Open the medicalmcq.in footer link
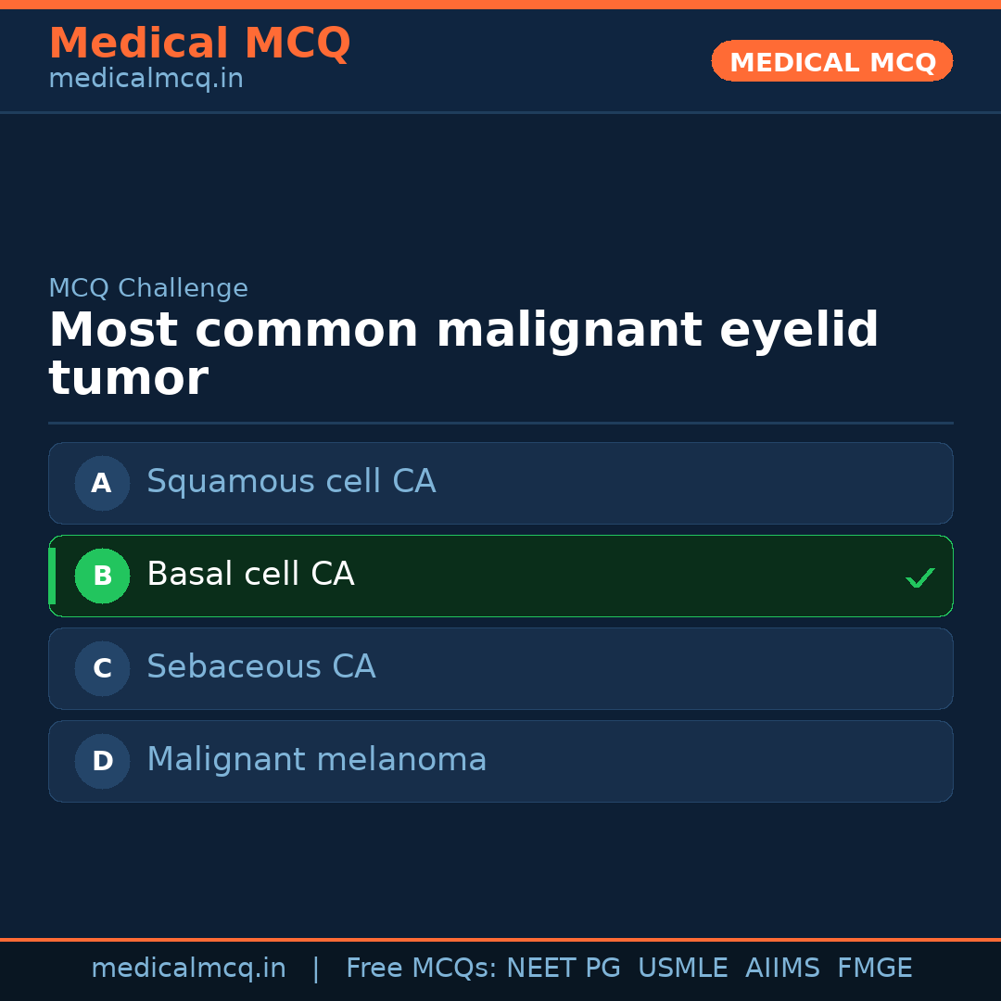This screenshot has width=1001, height=1001. [x=189, y=967]
